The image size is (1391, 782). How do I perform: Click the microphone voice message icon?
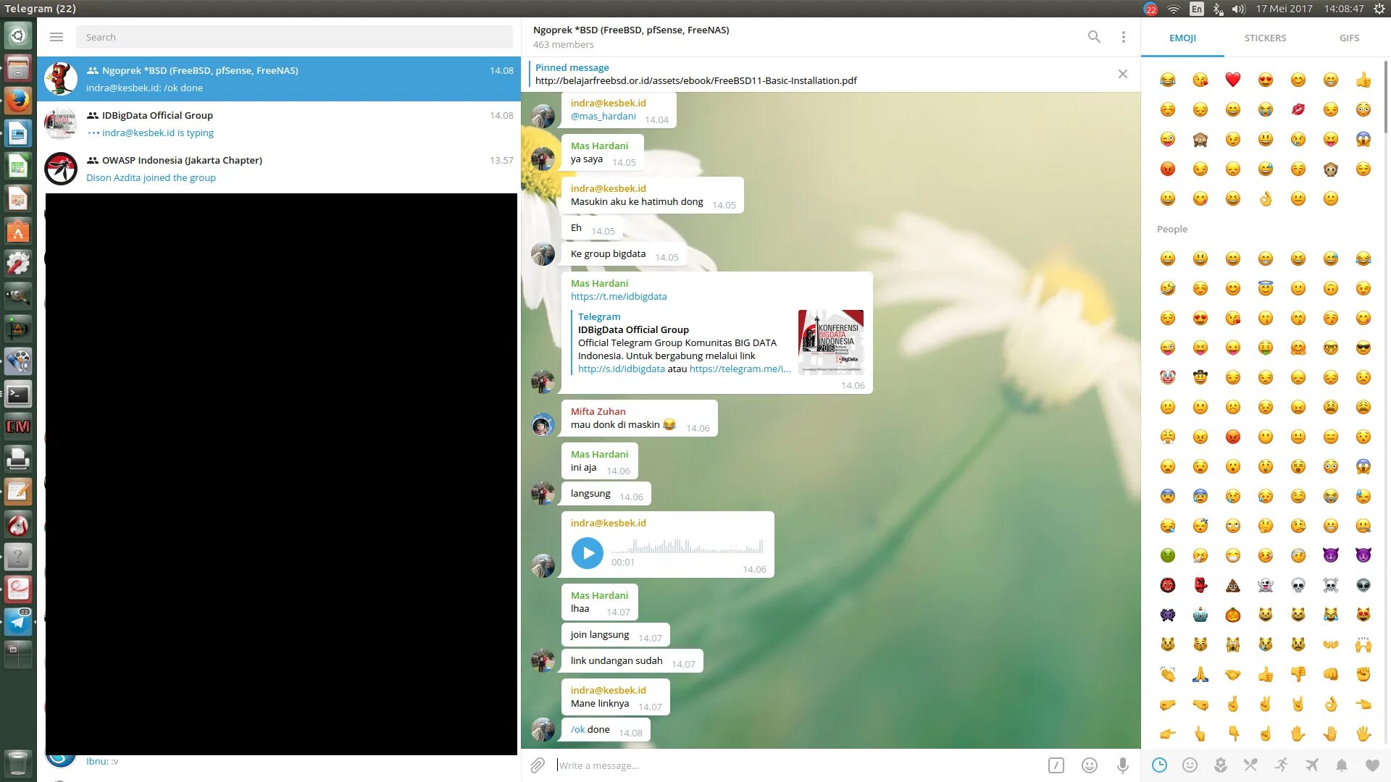coord(1124,765)
